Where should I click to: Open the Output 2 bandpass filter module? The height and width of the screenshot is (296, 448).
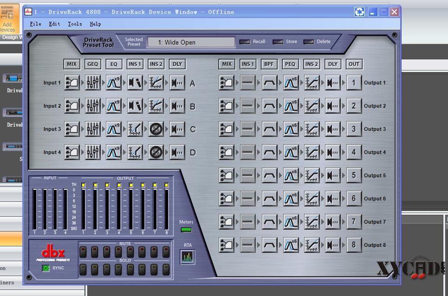[x=269, y=106]
